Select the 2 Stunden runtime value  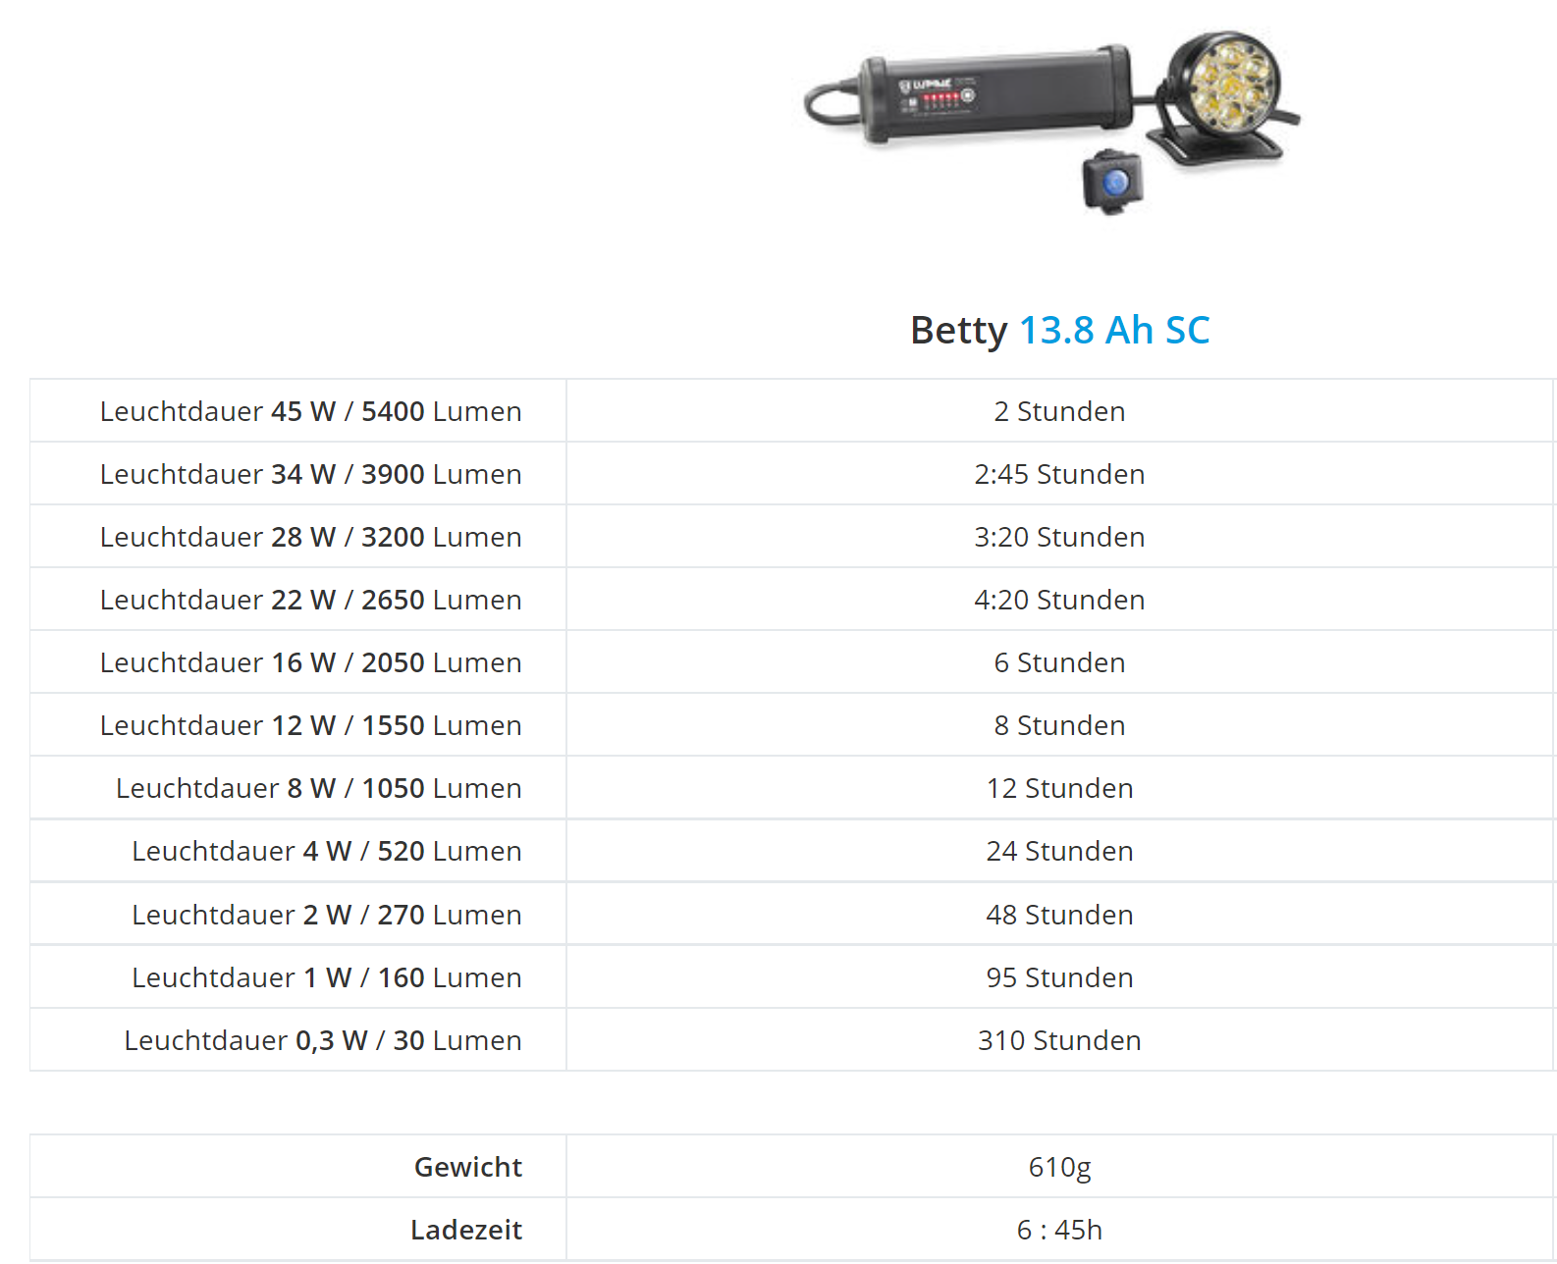click(1059, 411)
